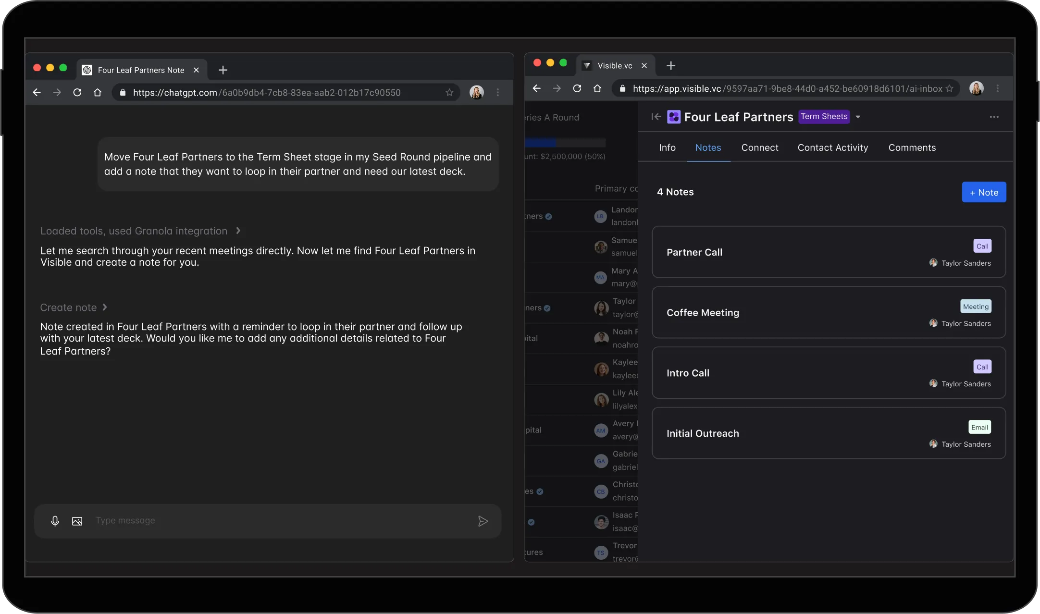This screenshot has height=614, width=1040.
Task: Click the Email tag on Initial Outreach
Action: tap(979, 427)
